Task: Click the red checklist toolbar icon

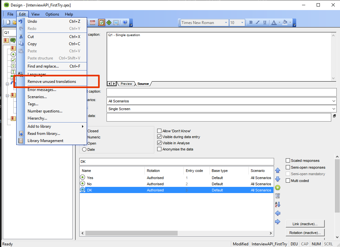Action: coord(93,22)
